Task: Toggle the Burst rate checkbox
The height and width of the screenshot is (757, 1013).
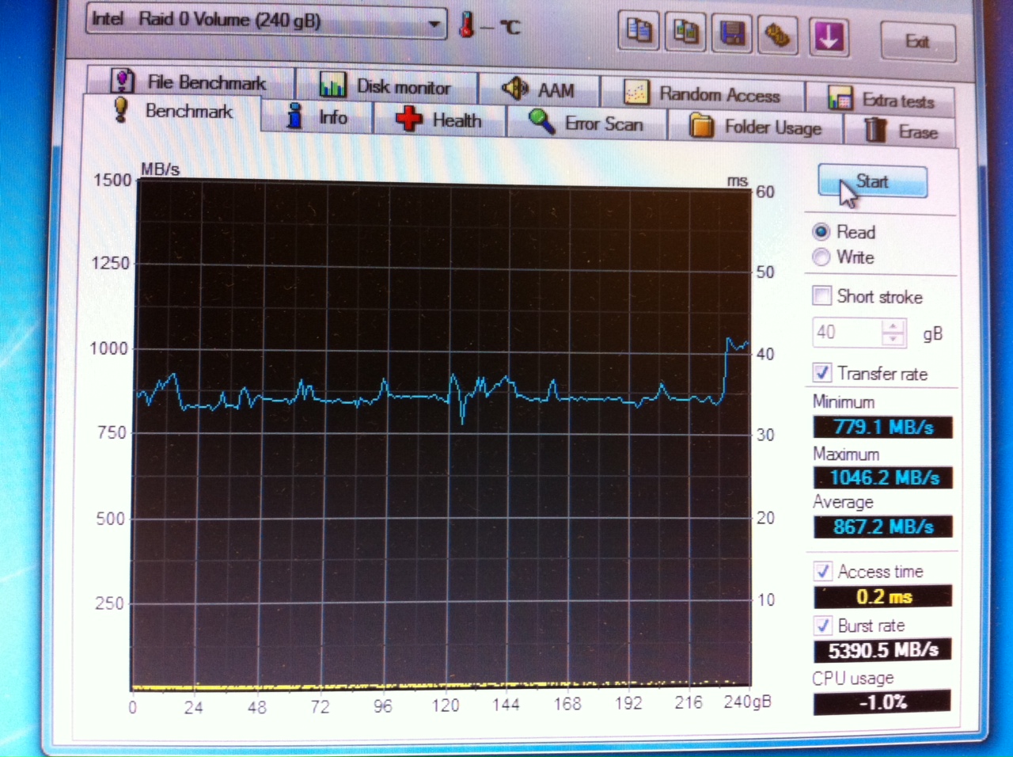Action: (823, 625)
